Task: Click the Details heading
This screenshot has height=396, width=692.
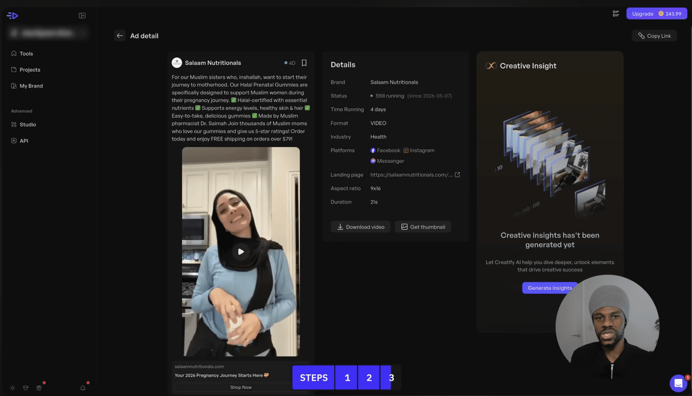Action: click(343, 65)
